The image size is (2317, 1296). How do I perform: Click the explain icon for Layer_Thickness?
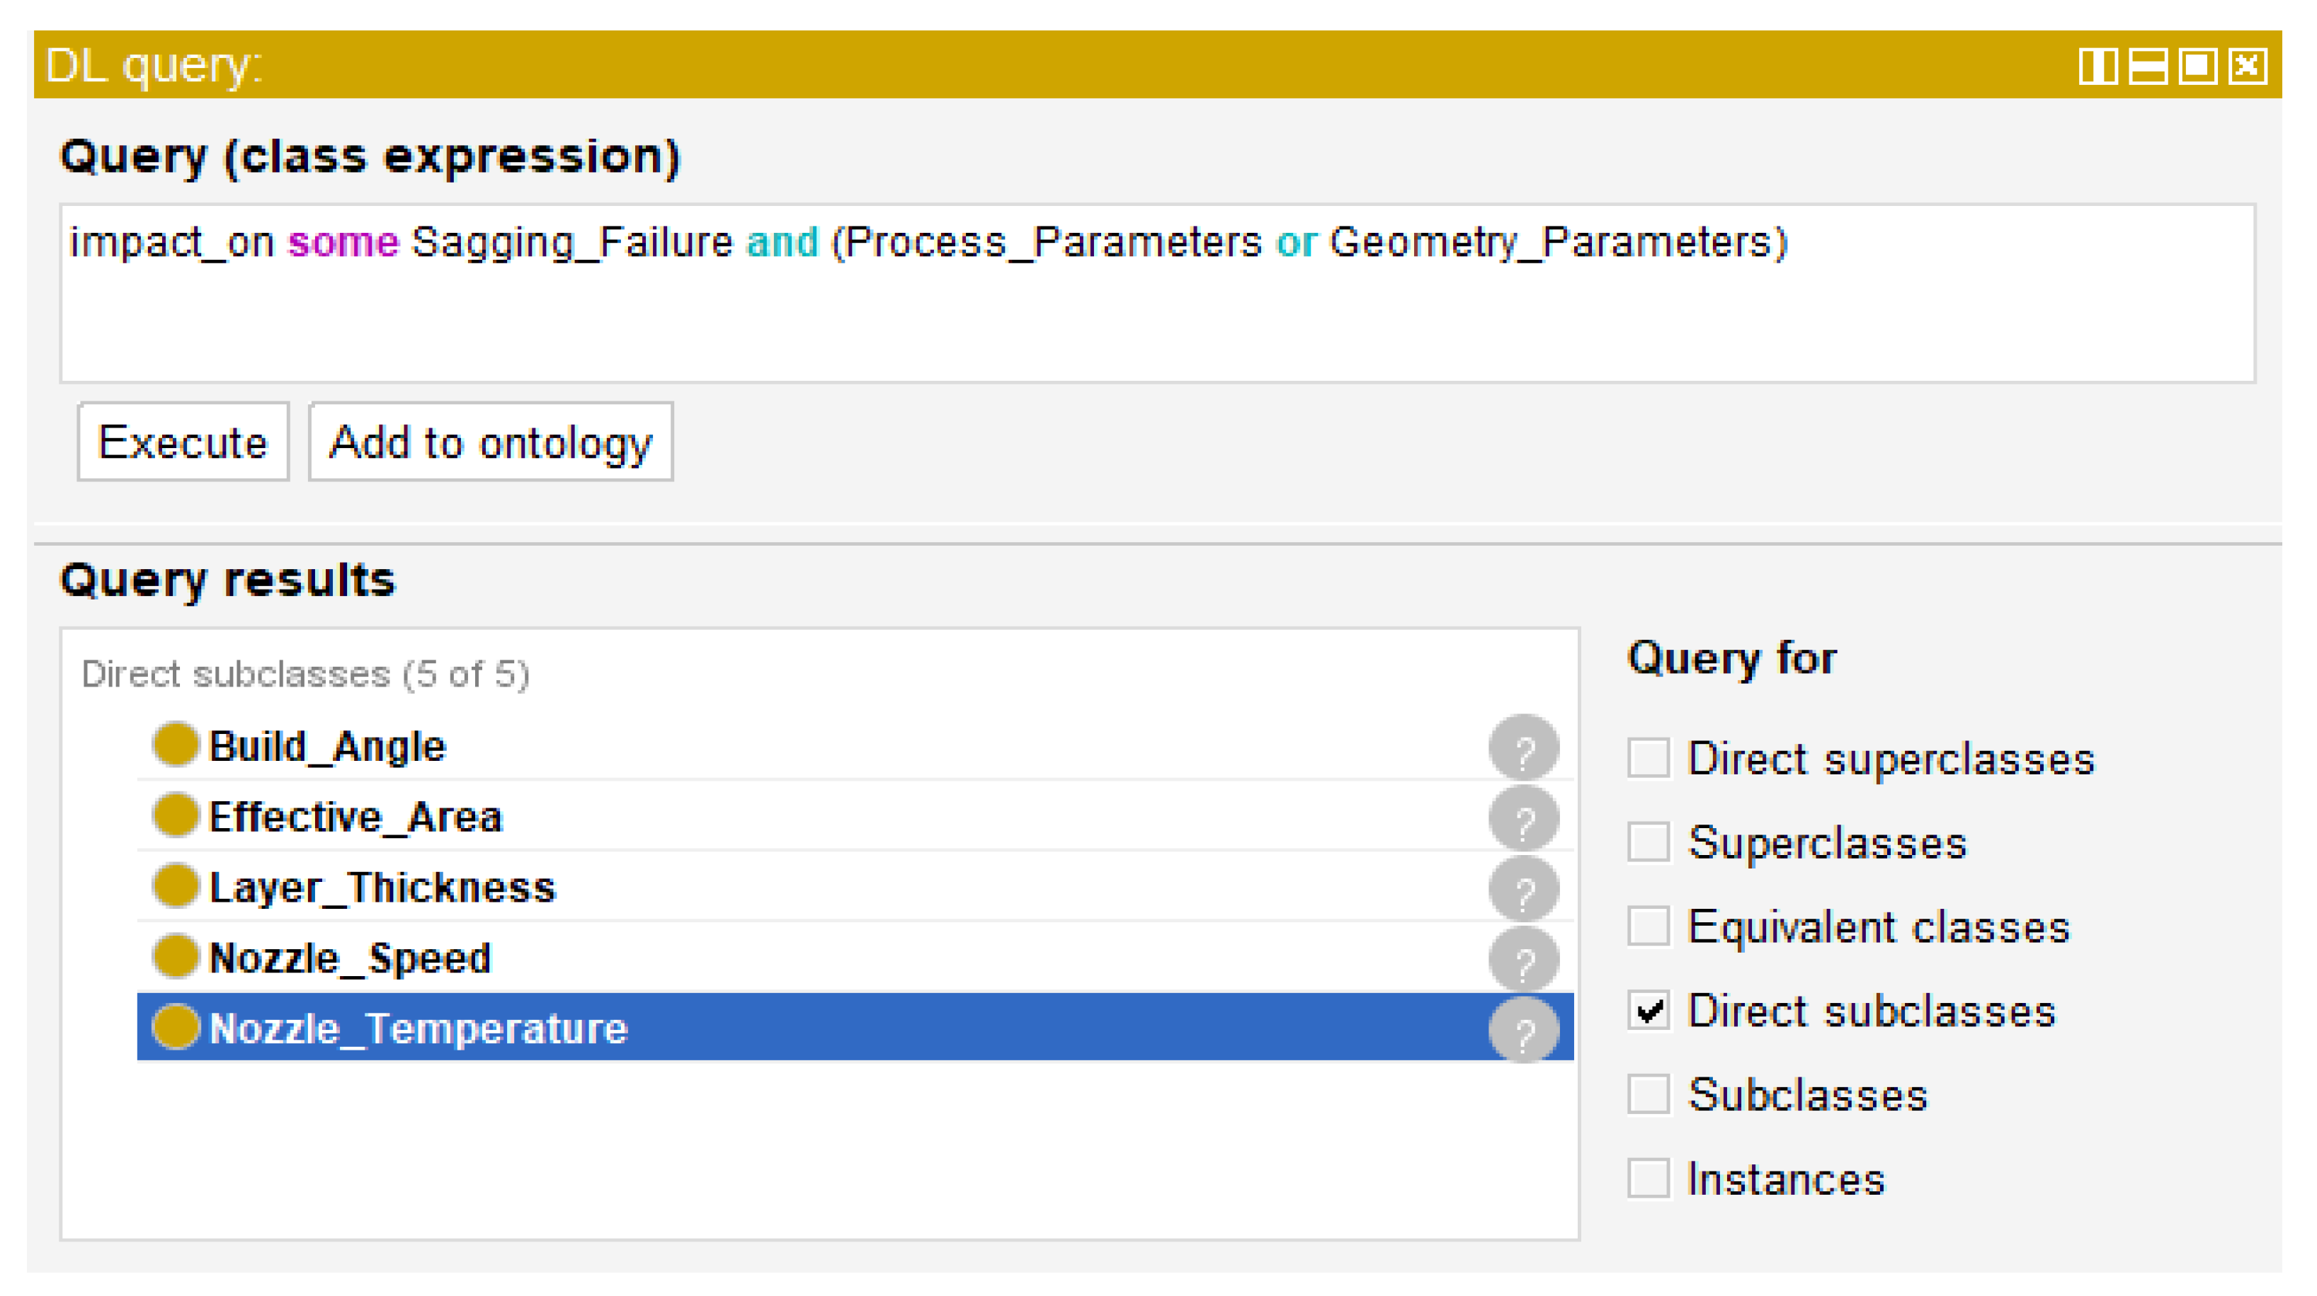[x=1522, y=889]
